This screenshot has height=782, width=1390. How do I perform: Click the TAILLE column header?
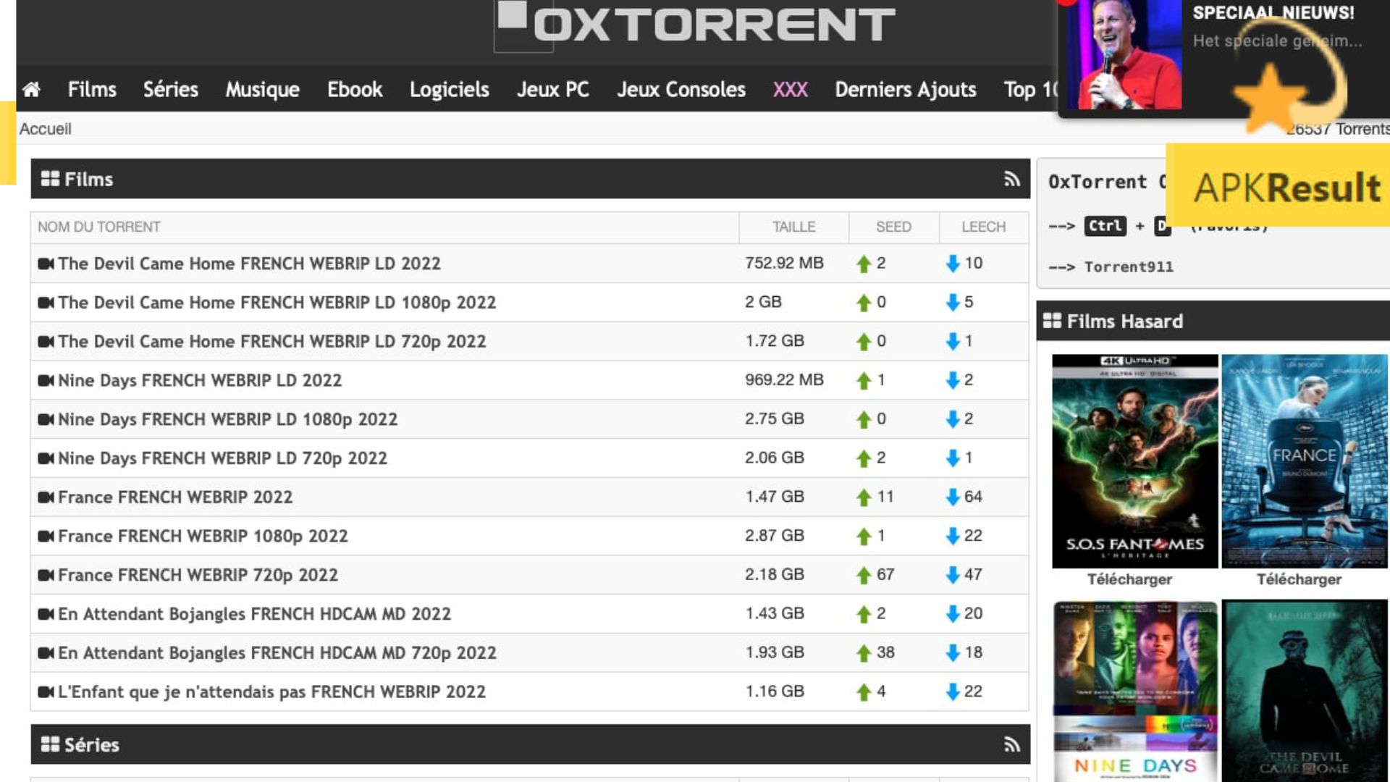coord(793,227)
